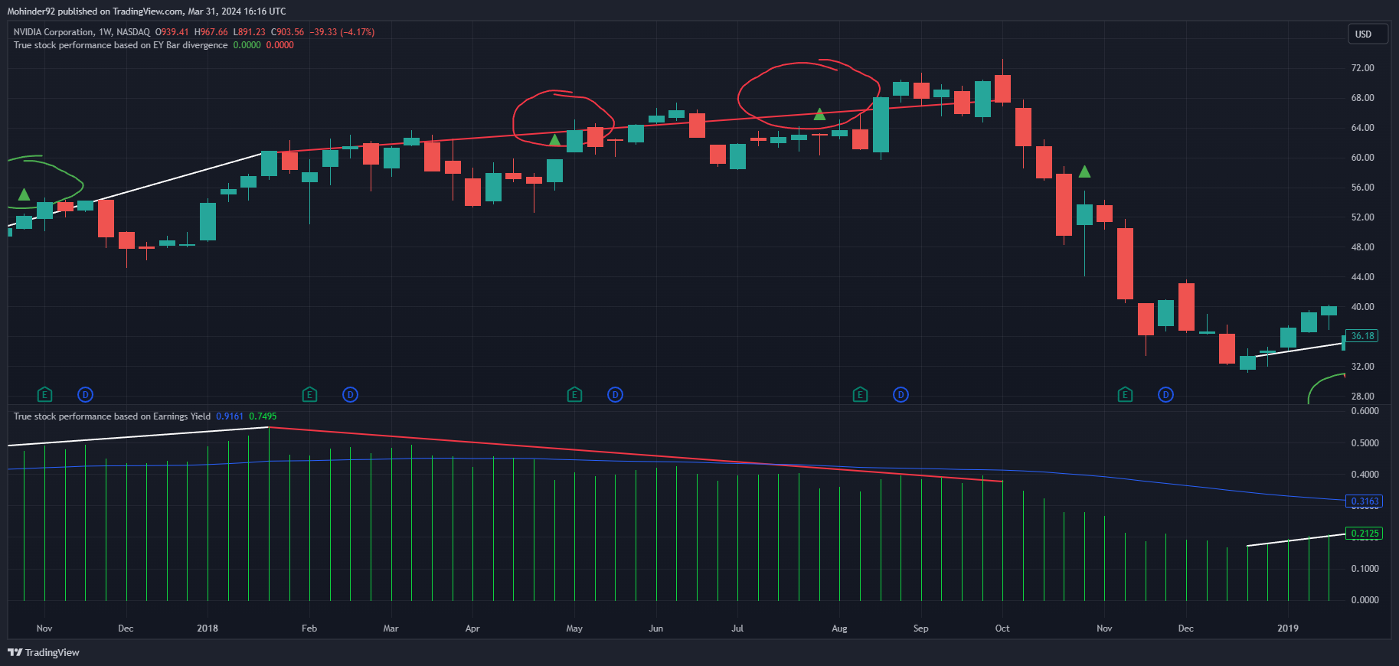1399x666 pixels.
Task: Click the TradingView logo
Action: [44, 652]
